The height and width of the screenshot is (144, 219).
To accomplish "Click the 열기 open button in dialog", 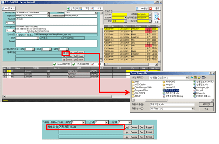I will pos(206,104).
